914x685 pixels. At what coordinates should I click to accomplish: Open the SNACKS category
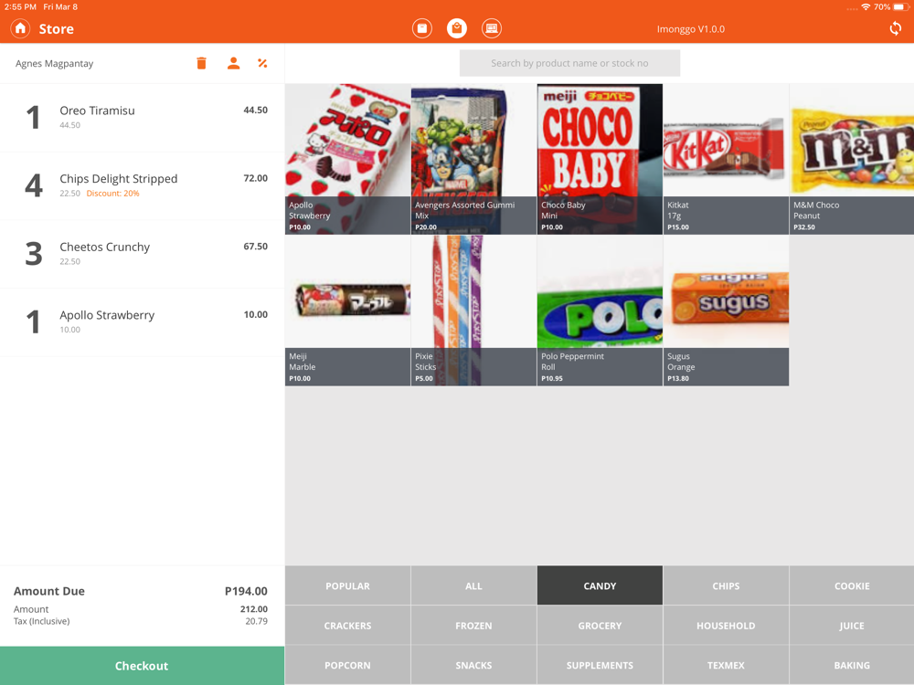473,665
